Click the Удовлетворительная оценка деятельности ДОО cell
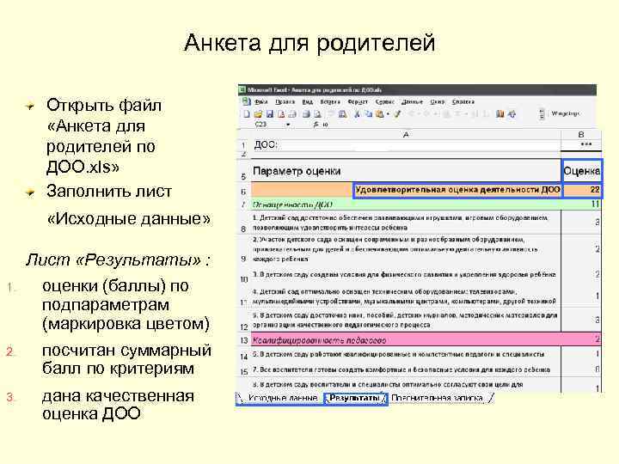Screen dimensions: 619x464 coord(457,190)
